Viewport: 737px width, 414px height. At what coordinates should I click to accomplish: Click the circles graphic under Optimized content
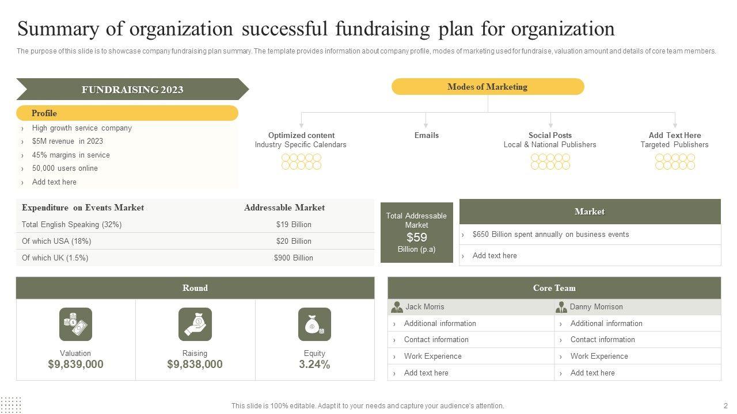pyautogui.click(x=301, y=162)
